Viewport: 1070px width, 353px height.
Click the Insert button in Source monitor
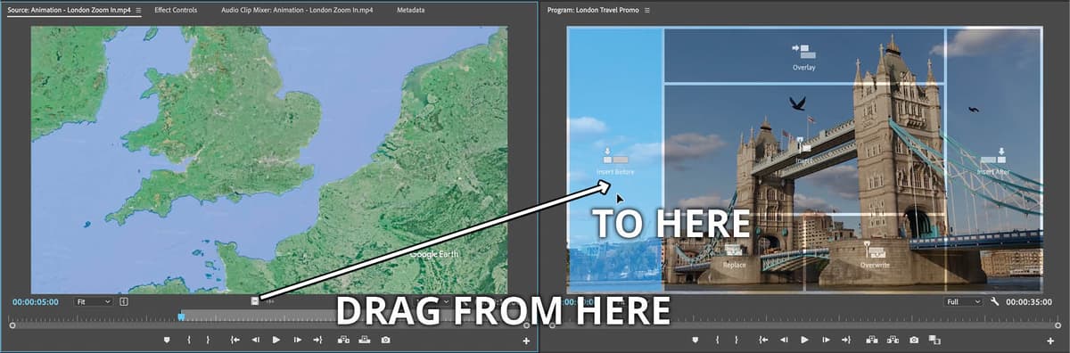343,340
